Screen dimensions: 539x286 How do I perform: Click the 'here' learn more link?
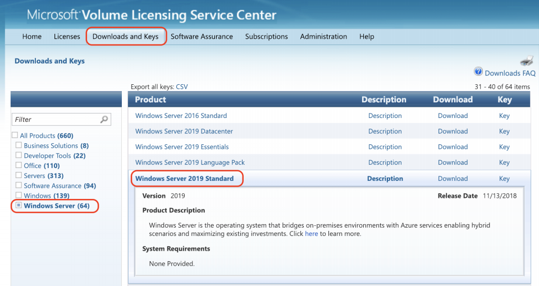click(x=311, y=234)
